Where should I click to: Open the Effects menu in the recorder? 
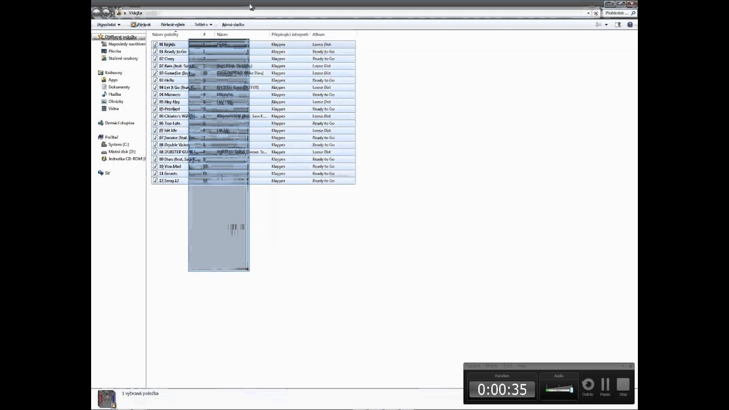(x=492, y=366)
